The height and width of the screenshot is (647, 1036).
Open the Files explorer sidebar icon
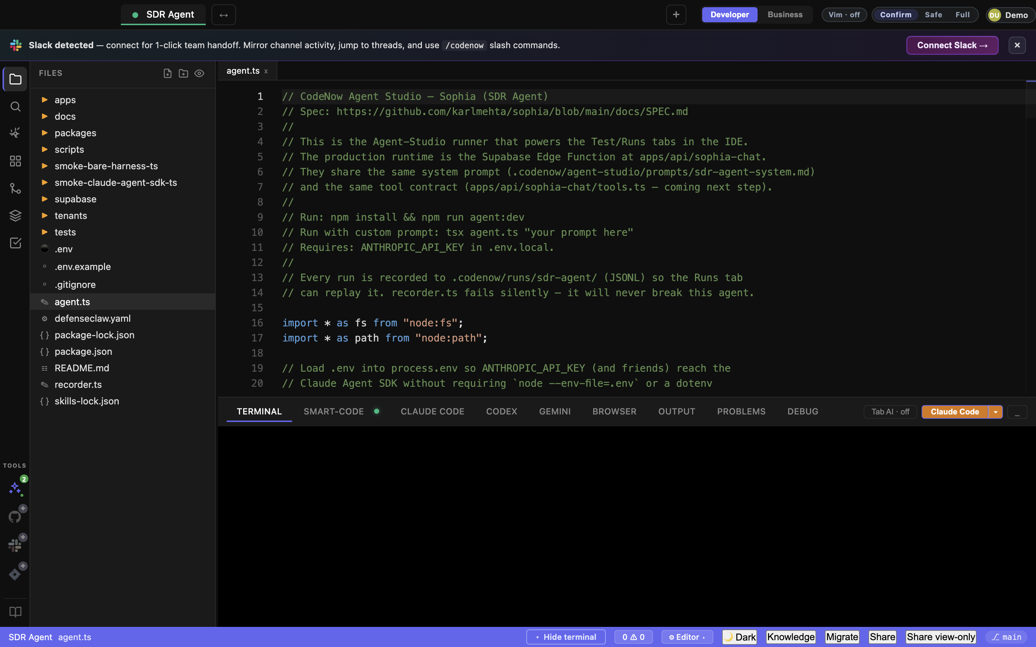(15, 79)
